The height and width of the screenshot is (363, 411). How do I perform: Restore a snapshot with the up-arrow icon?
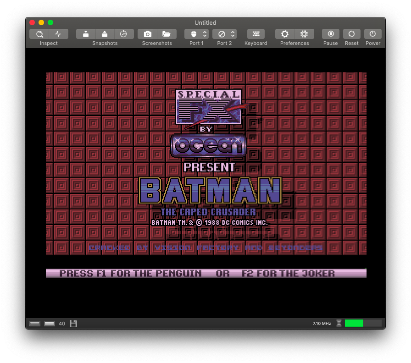(x=105, y=34)
